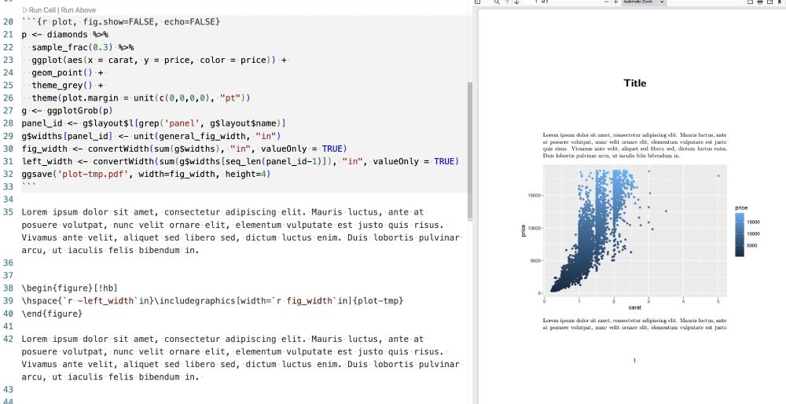This screenshot has height=404, width=786.
Task: Go to previous page with up arrow
Action: pyautogui.click(x=507, y=2)
